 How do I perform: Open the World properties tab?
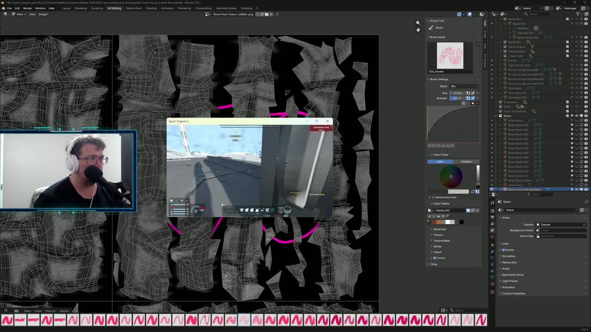pyautogui.click(x=493, y=237)
